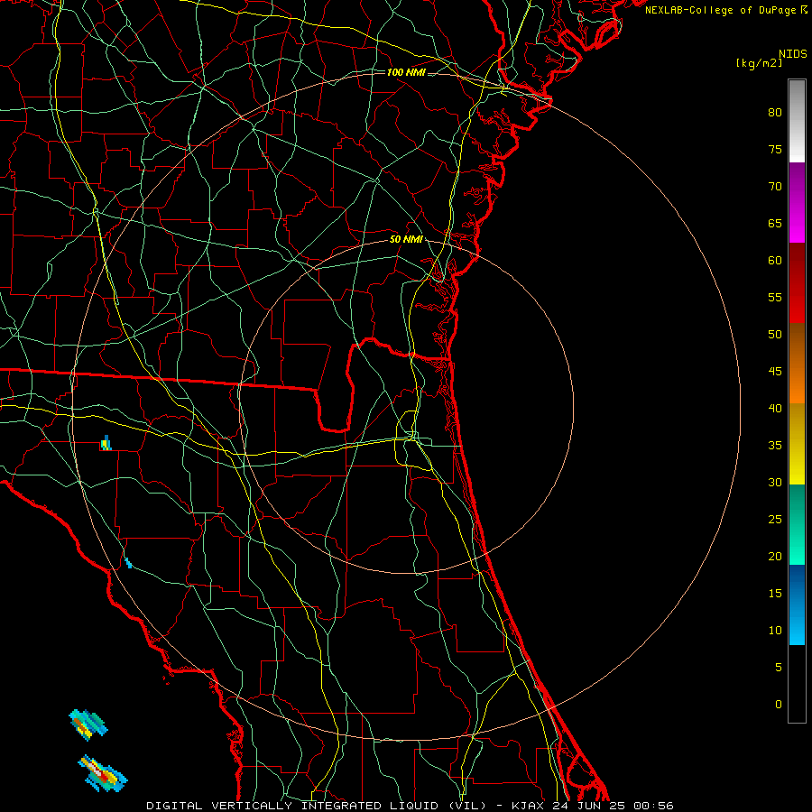The height and width of the screenshot is (812, 812).
Task: Pick the yellow segment of the color bar
Action: (797, 444)
